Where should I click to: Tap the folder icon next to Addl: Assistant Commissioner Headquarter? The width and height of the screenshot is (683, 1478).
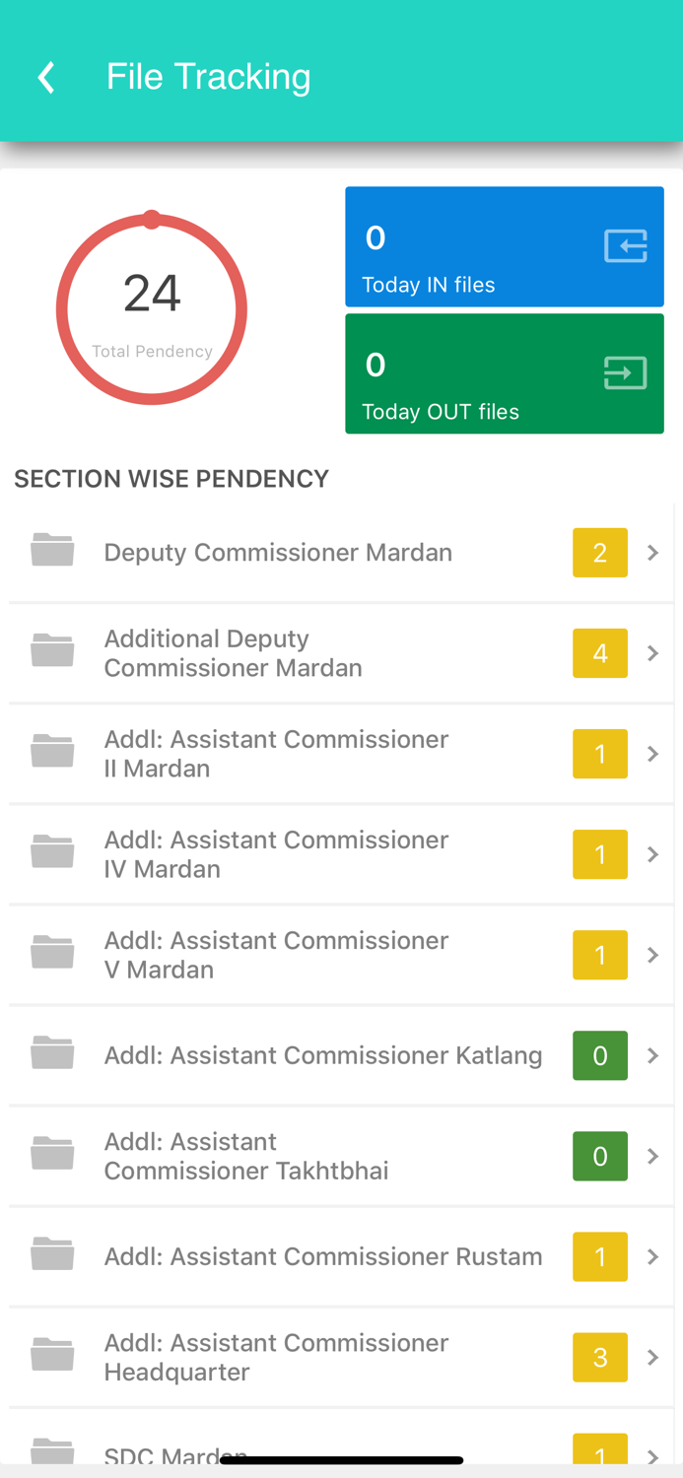tap(51, 1356)
